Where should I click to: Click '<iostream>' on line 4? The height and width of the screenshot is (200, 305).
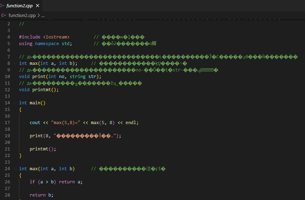coord(56,37)
